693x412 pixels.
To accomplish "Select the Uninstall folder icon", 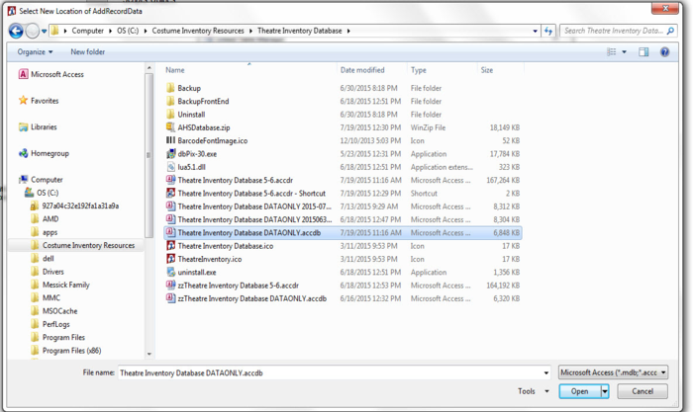I will pyautogui.click(x=170, y=115).
